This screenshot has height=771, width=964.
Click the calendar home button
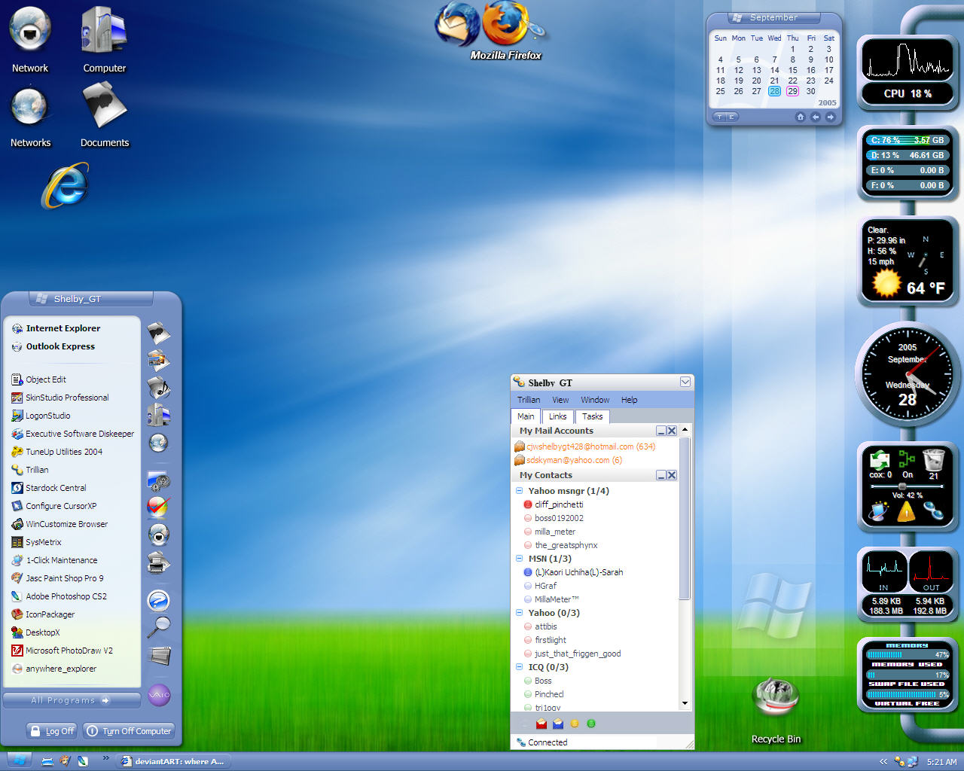800,117
